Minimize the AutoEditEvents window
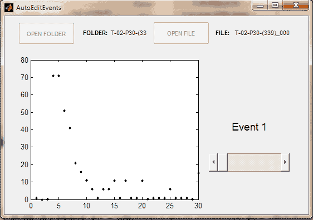Image resolution: width=313 pixels, height=220 pixels. point(260,6)
